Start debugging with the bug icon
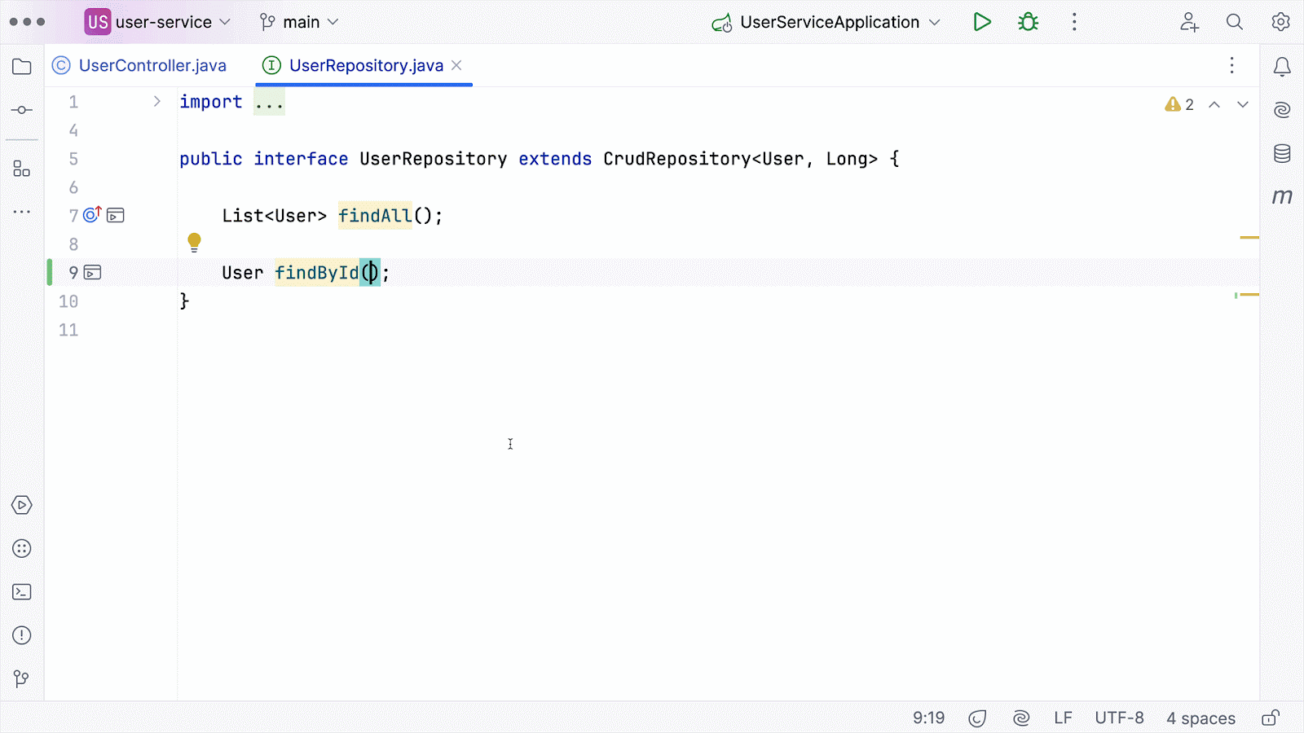 [1028, 22]
